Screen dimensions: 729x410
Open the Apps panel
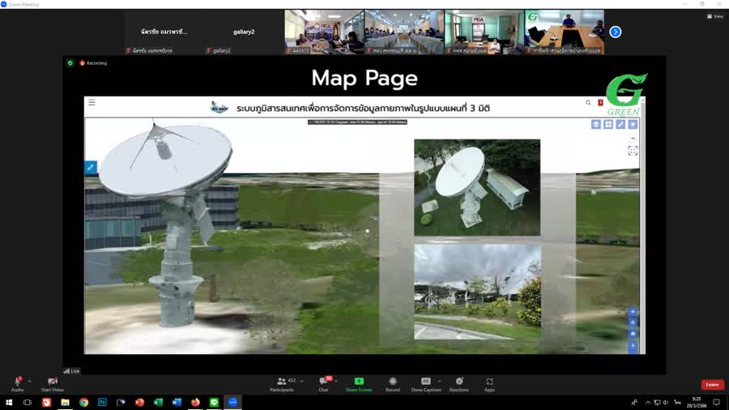[489, 384]
